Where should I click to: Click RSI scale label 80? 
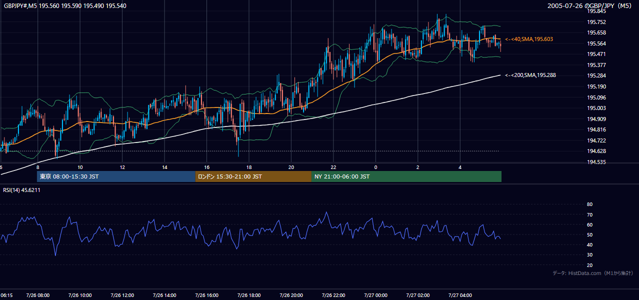pos(589,204)
